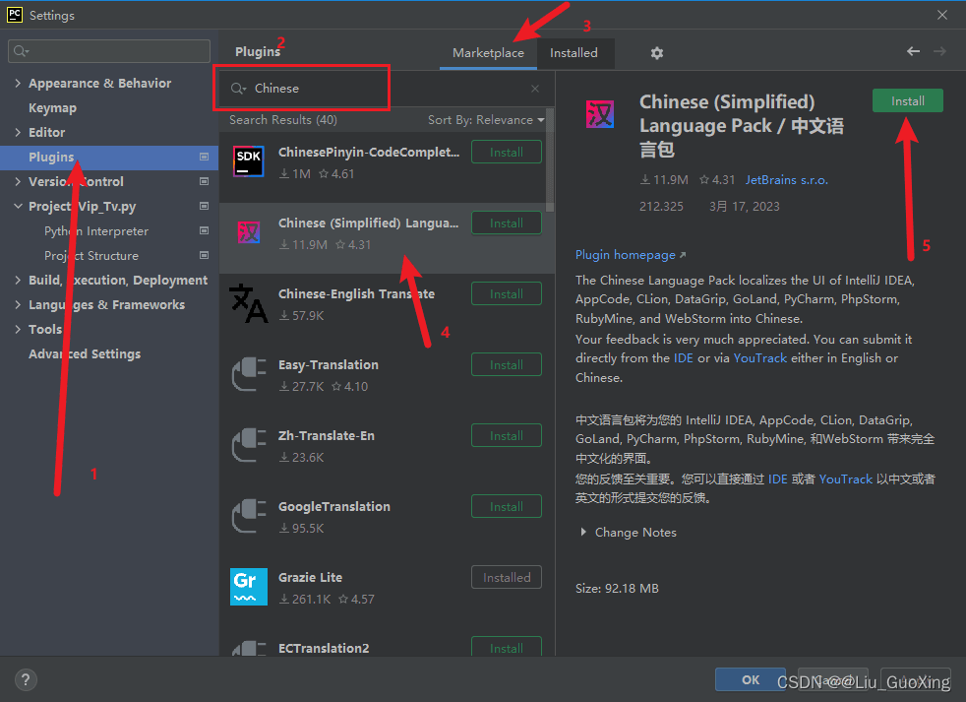Expand the Tools settings node

(18, 330)
